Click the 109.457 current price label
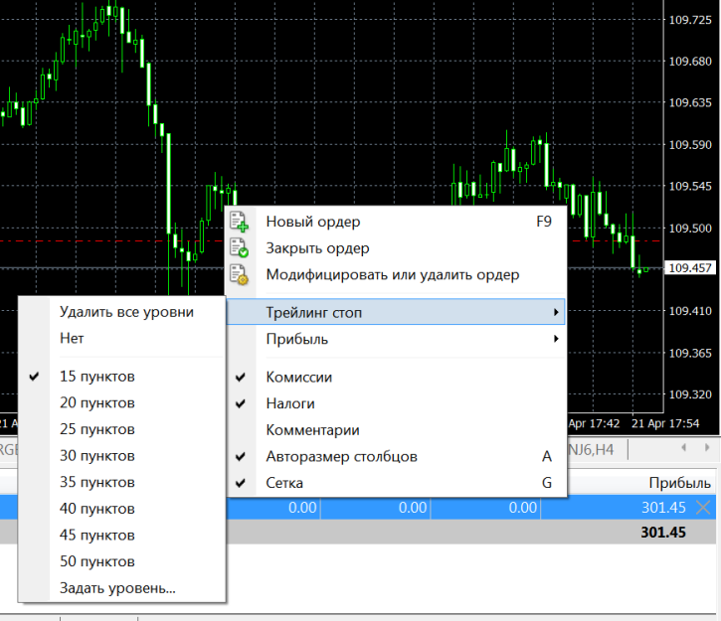The image size is (721, 621). [690, 268]
